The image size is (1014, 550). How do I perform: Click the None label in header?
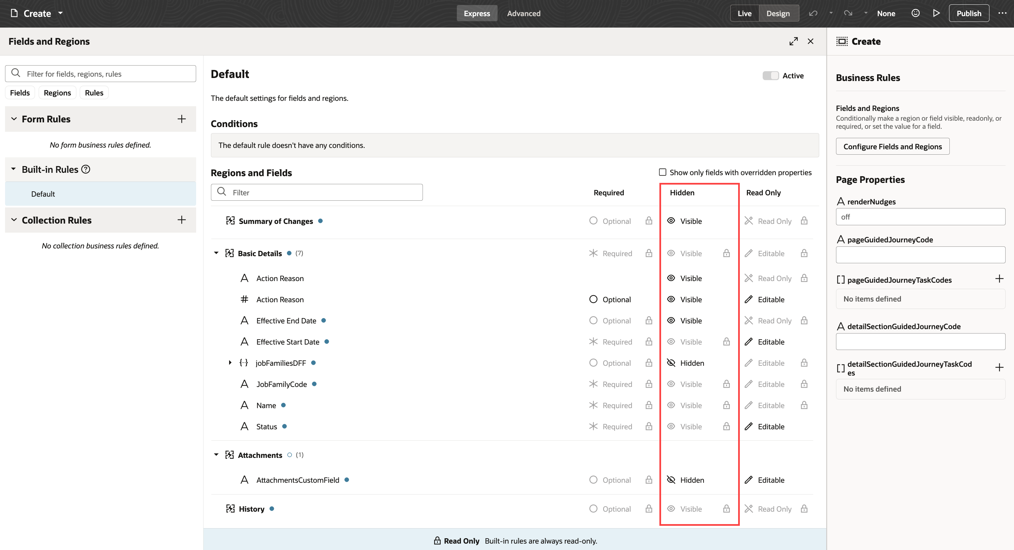click(x=886, y=13)
